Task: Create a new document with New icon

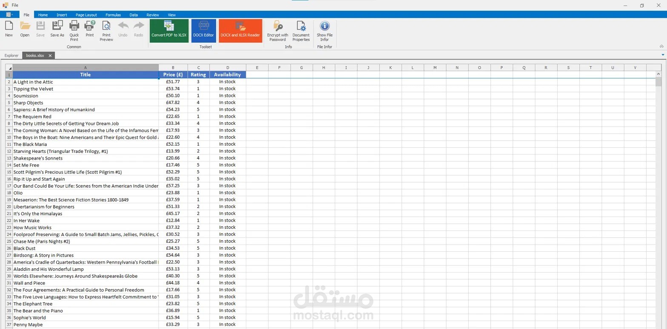Action: (9, 29)
